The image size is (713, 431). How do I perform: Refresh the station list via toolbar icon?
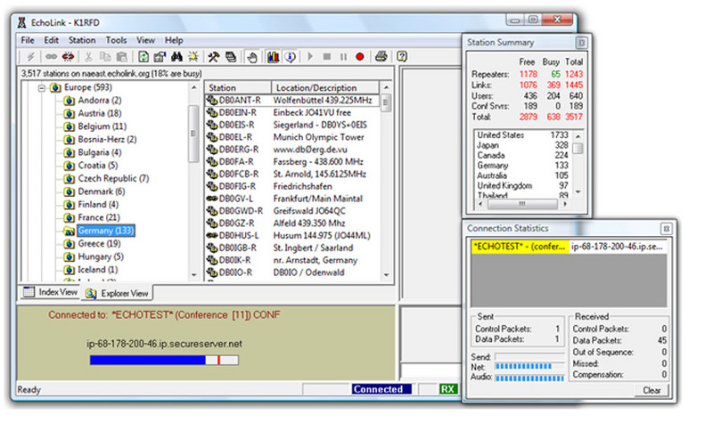point(143,57)
